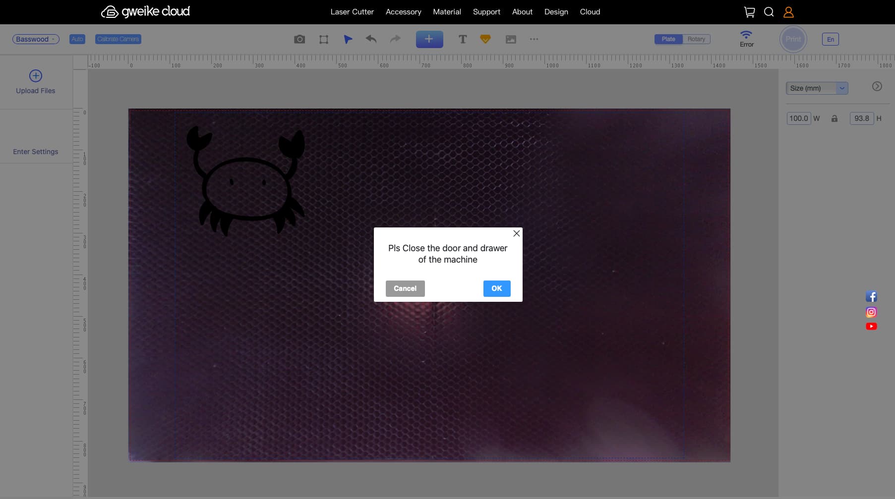Click the camera capture icon
The height and width of the screenshot is (499, 895).
(299, 39)
